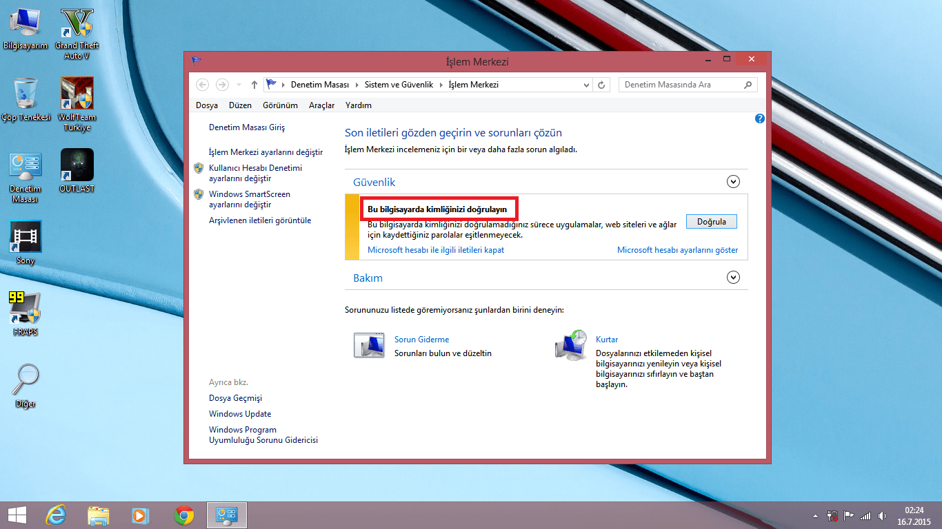
Task: Open Windows Media Player from the taskbar
Action: (x=141, y=515)
